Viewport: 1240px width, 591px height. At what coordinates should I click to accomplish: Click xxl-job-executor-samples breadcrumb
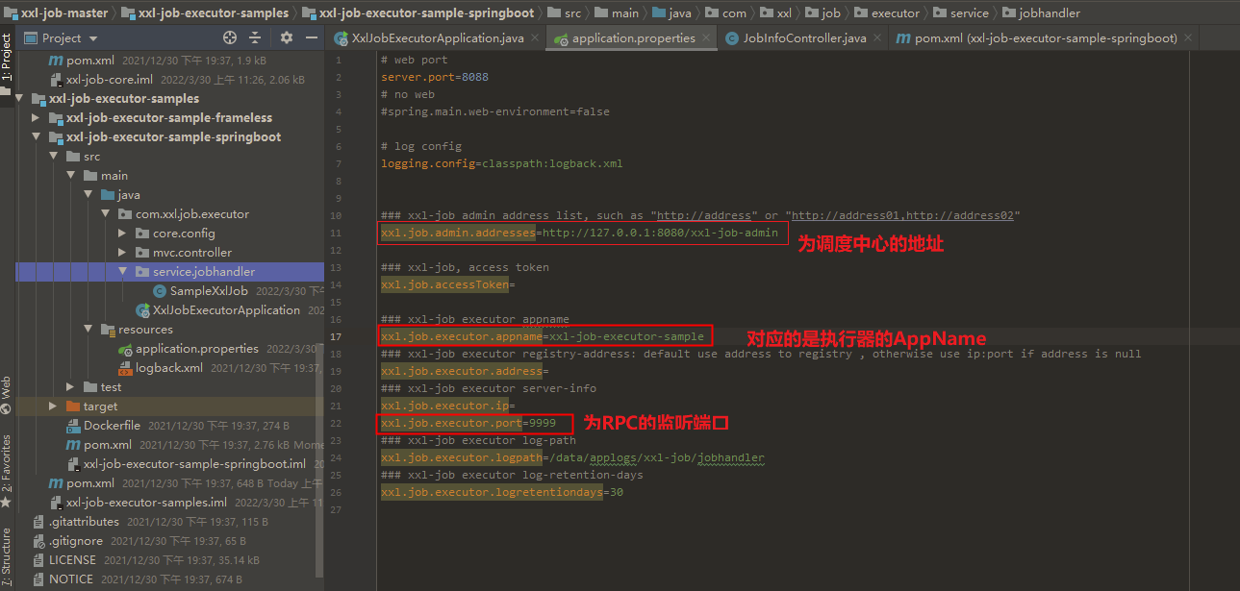click(204, 12)
